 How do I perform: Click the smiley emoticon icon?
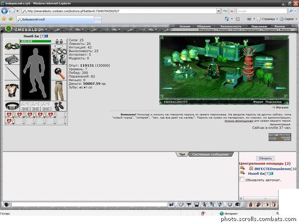230,205
